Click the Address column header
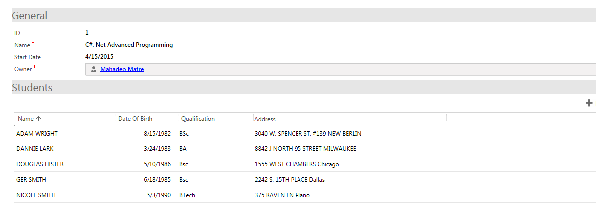596x213 pixels. [265, 119]
